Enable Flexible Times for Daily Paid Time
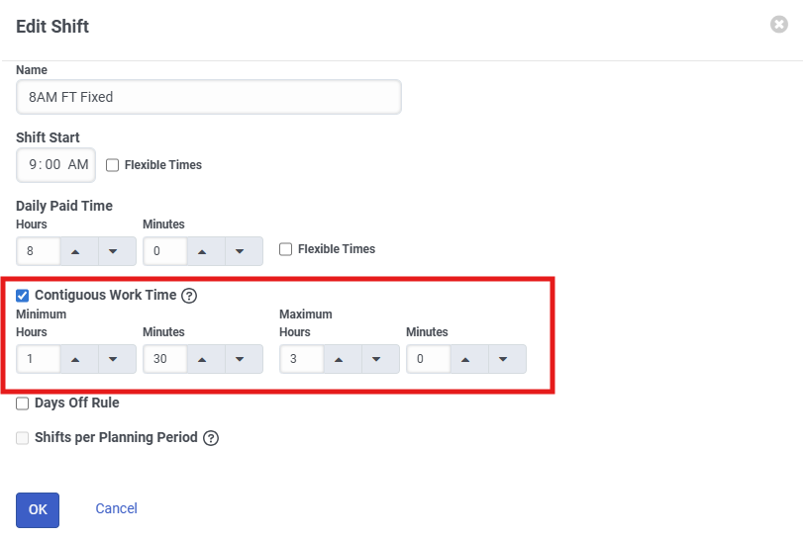The width and height of the screenshot is (803, 539). pos(286,249)
